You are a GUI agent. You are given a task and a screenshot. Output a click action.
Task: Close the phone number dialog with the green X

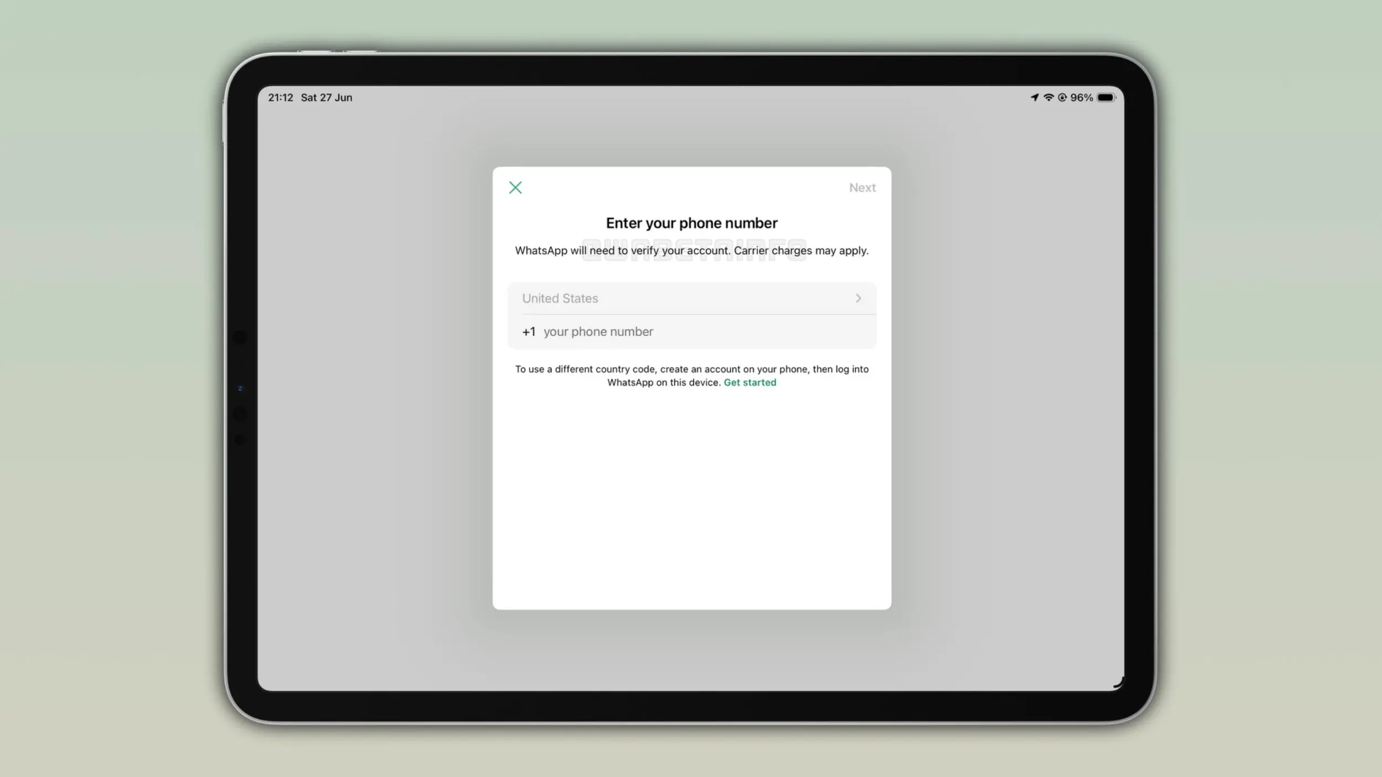515,188
